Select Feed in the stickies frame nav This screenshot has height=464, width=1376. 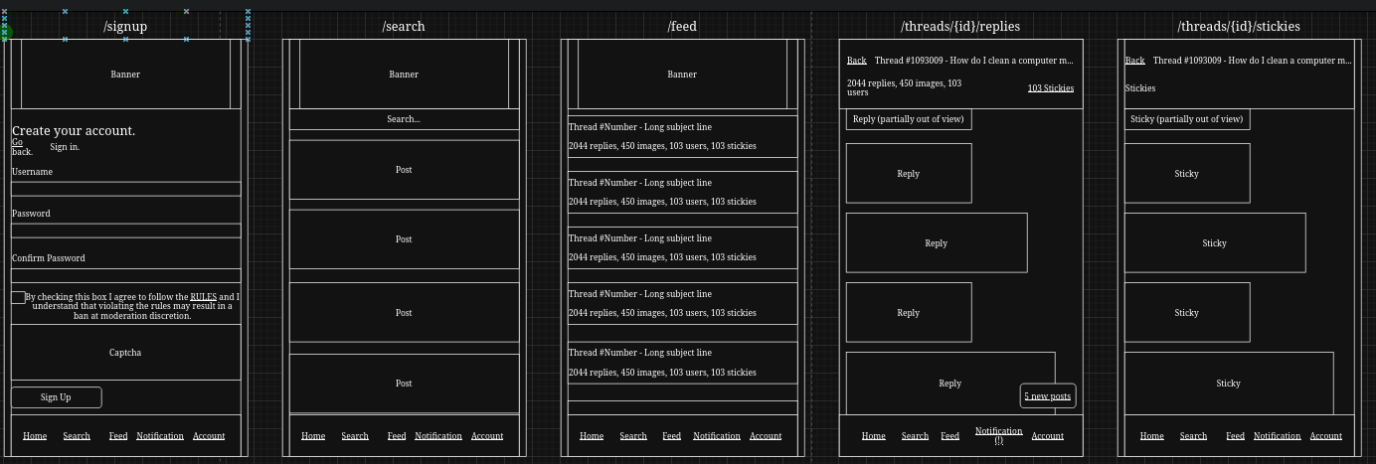pyautogui.click(x=1235, y=436)
